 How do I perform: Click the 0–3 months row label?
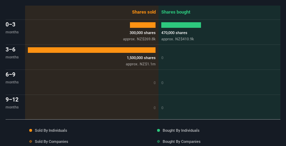(x=12, y=28)
